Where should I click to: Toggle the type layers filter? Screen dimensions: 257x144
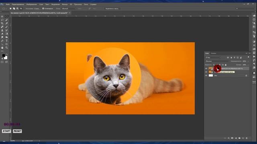[x=235, y=58]
